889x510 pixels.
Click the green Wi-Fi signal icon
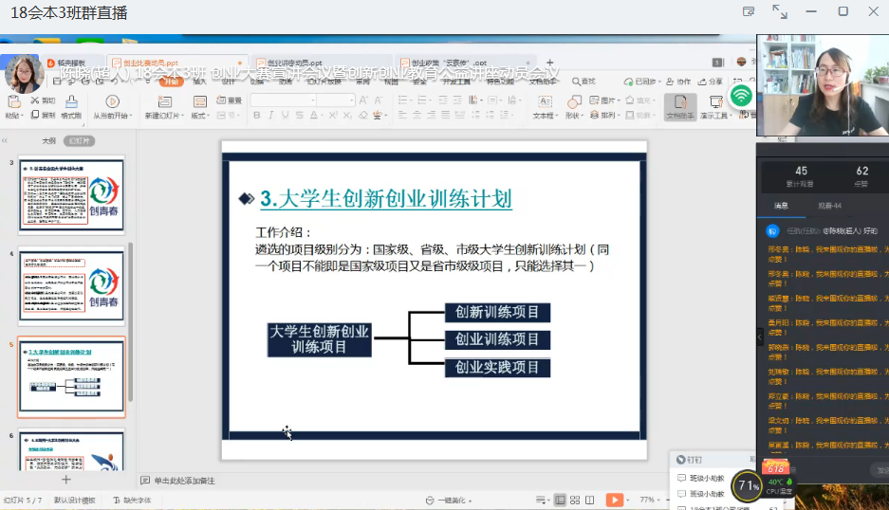[741, 96]
